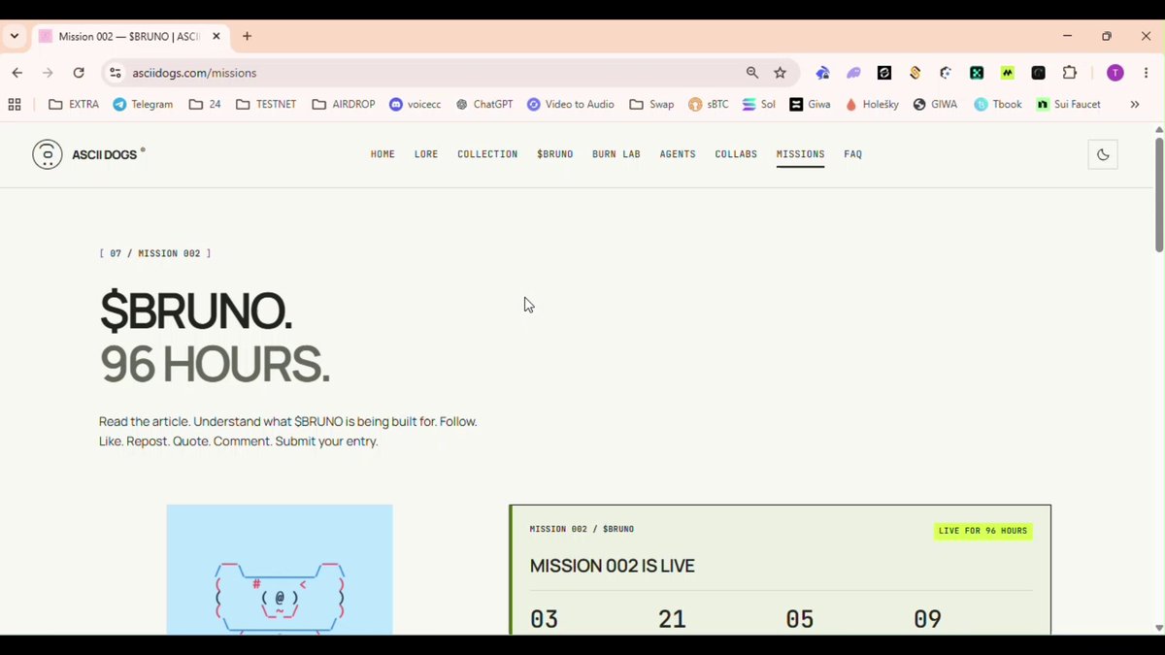Open the apps grid in bookmarks bar
1165x655 pixels.
[x=15, y=104]
